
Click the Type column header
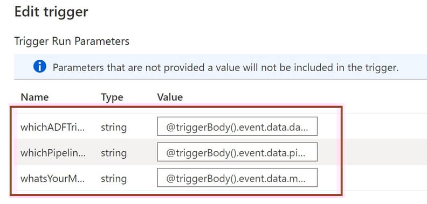coord(112,97)
